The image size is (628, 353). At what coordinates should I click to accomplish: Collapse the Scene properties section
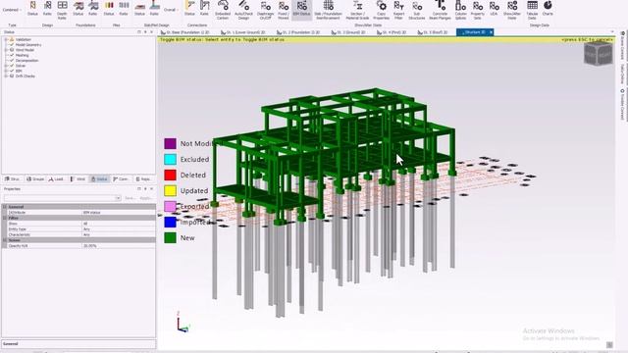point(5,240)
